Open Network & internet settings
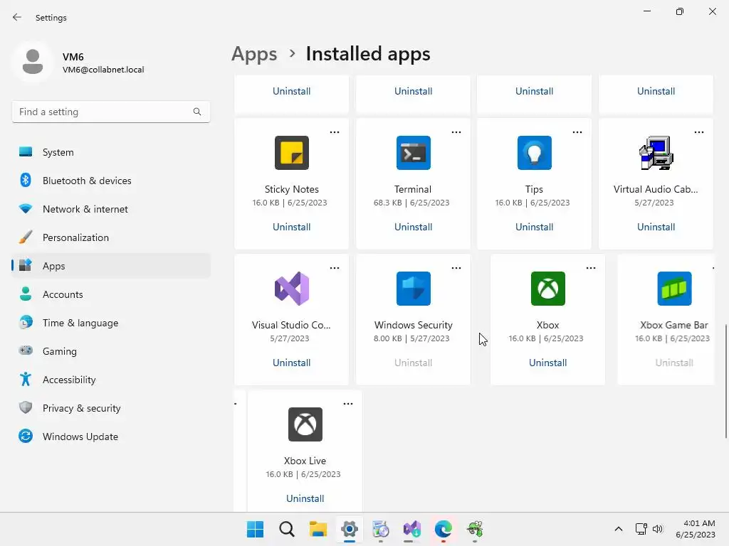The image size is (729, 546). (x=110, y=209)
